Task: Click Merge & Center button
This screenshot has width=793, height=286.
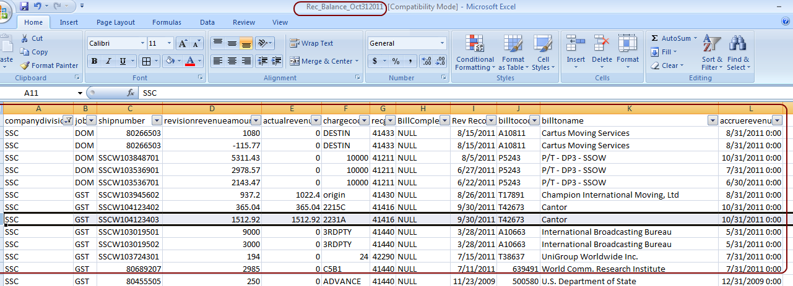Action: pos(323,61)
